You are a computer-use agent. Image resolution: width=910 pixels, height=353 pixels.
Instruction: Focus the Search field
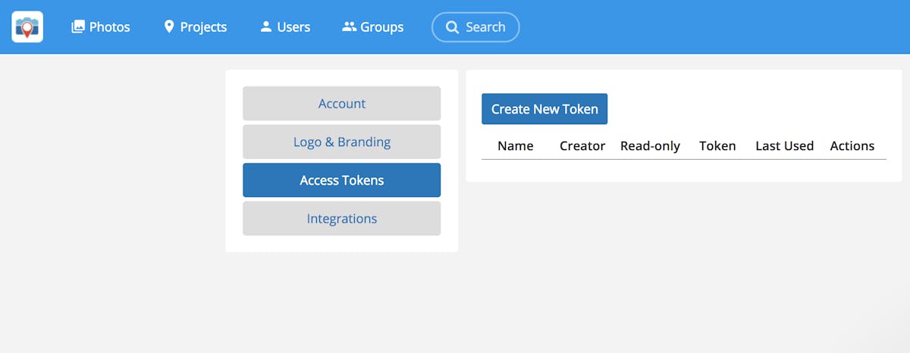(x=485, y=27)
